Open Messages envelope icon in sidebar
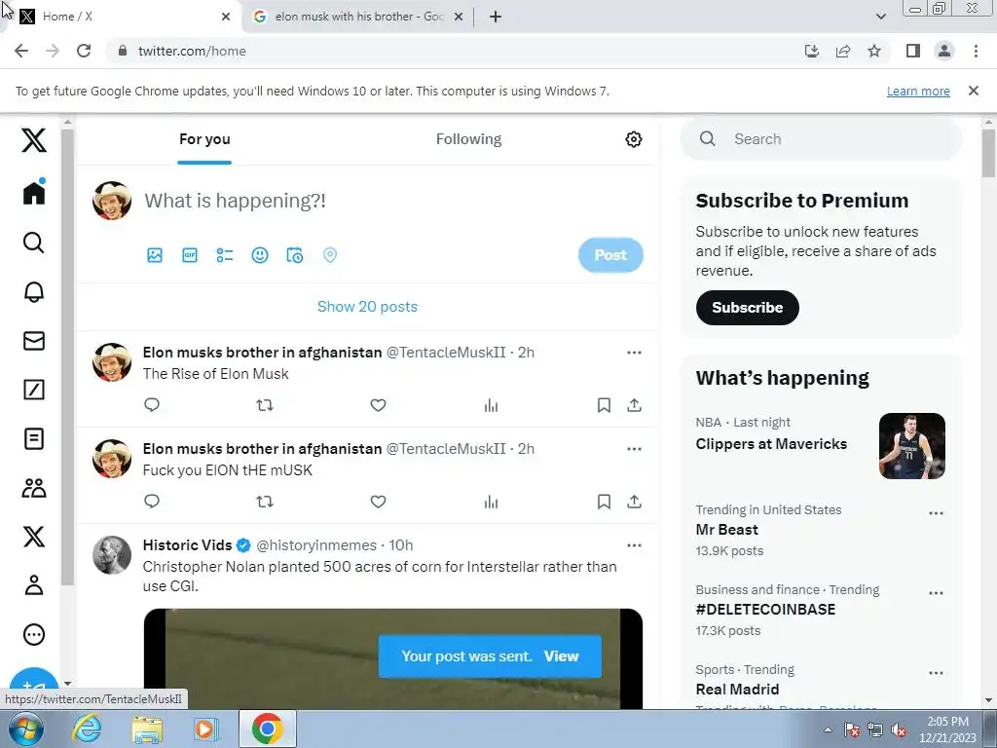This screenshot has width=997, height=748. coord(34,341)
